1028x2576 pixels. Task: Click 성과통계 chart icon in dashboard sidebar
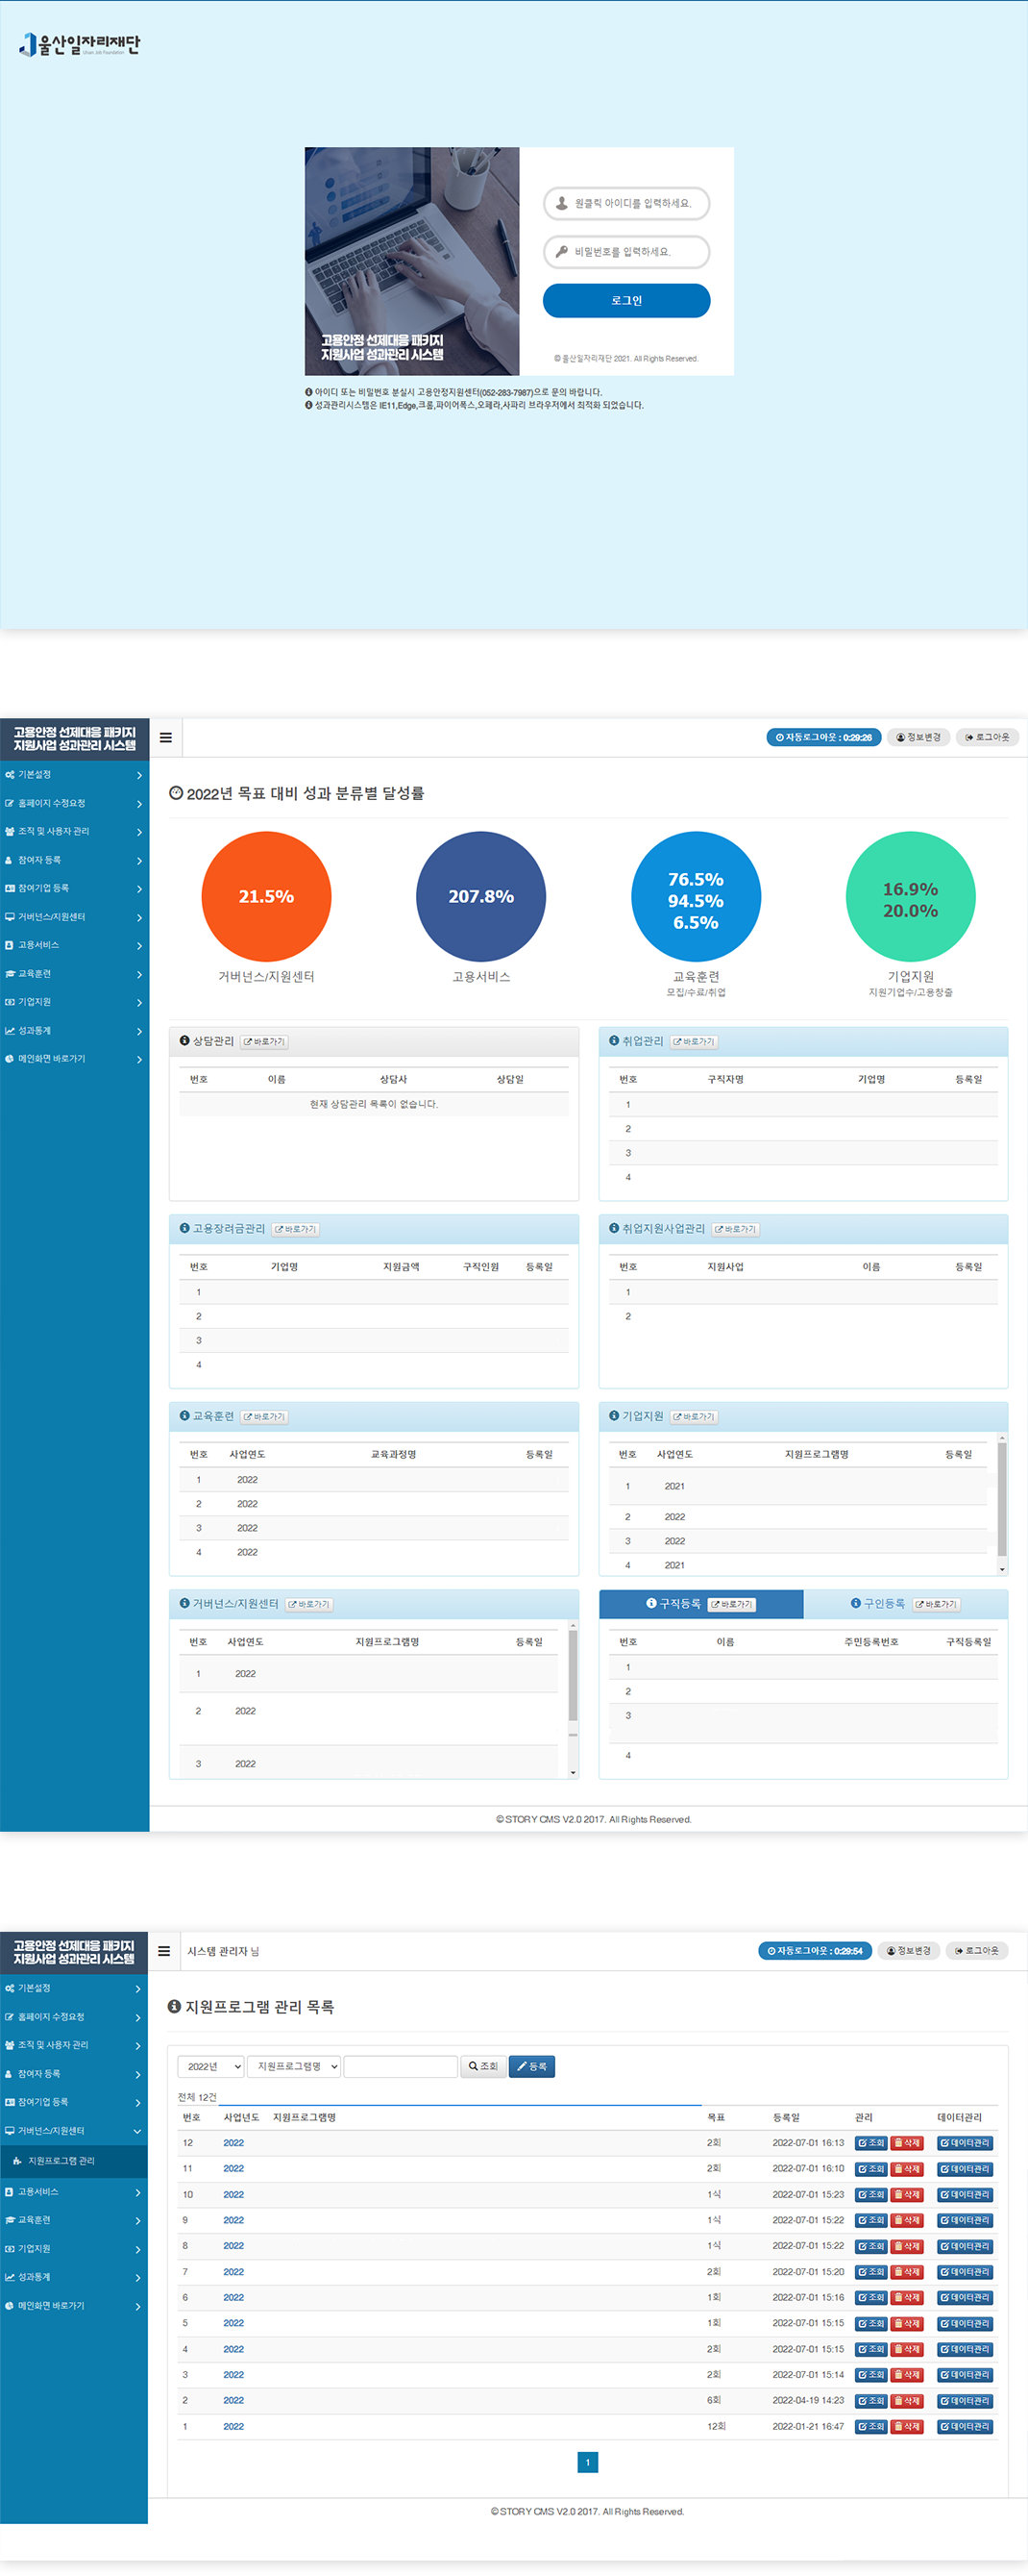tap(9, 1030)
